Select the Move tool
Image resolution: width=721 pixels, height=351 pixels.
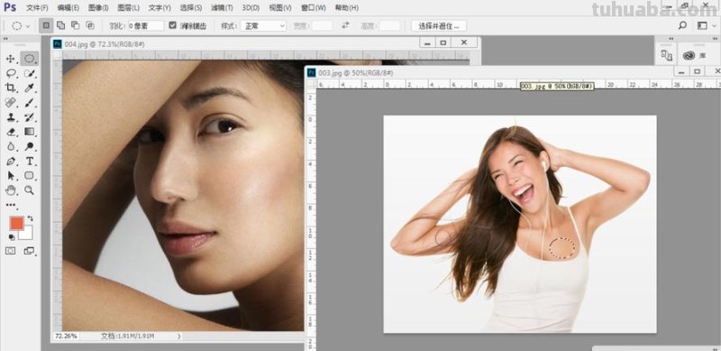pos(11,59)
